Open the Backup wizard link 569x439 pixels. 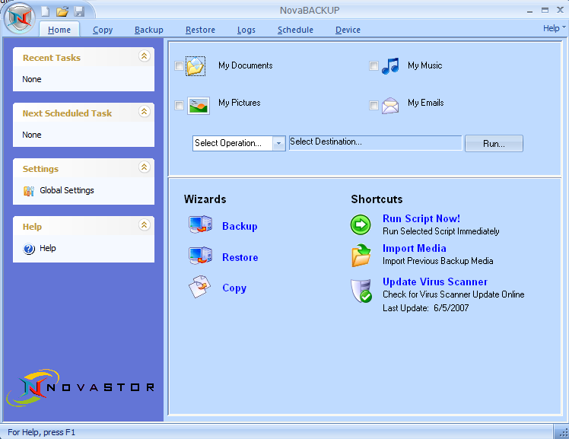(240, 227)
